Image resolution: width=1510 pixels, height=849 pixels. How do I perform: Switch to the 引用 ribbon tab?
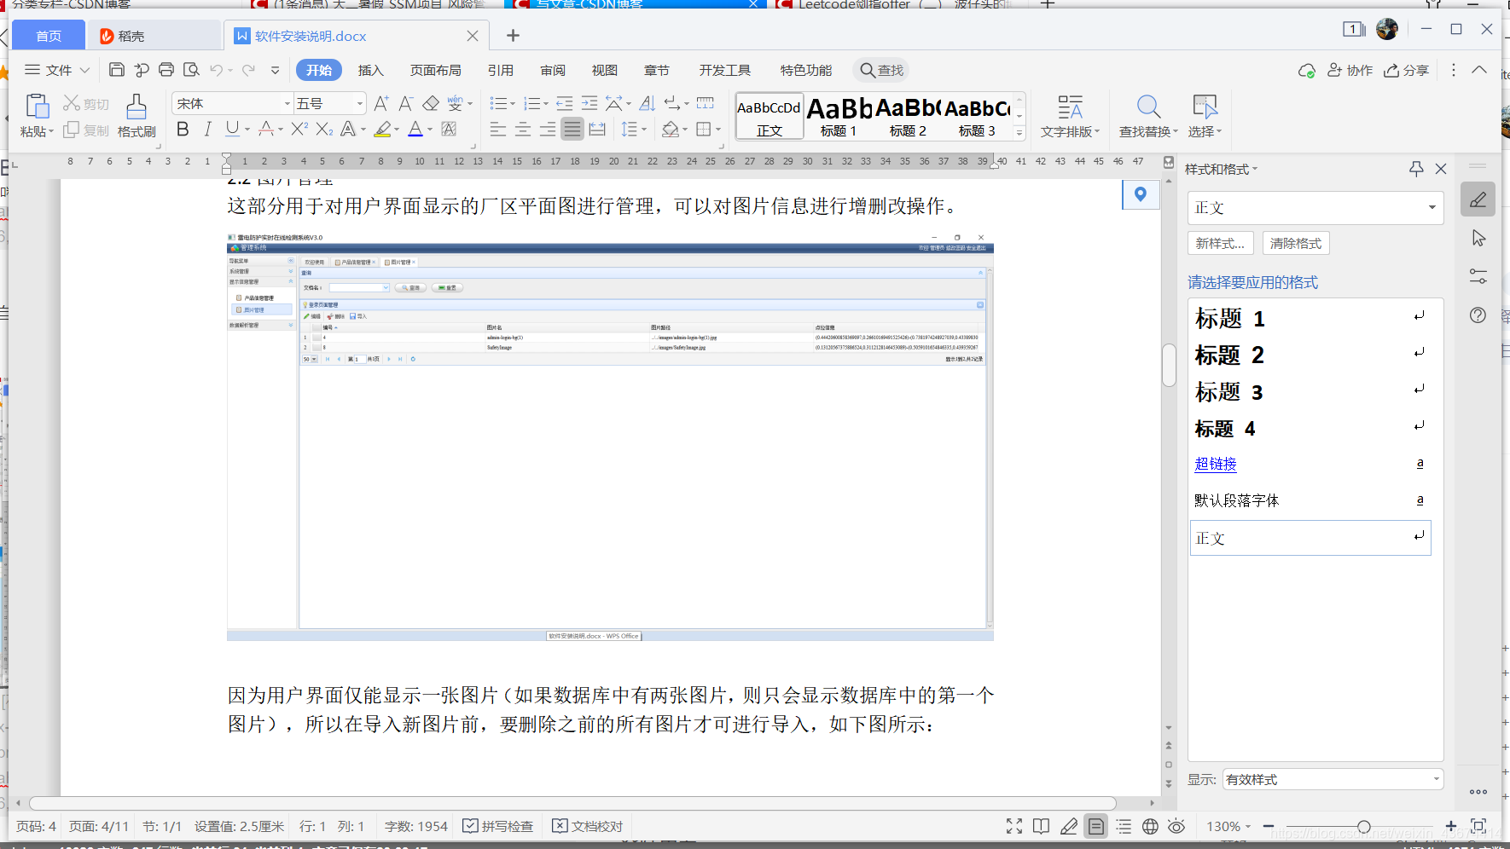(501, 70)
